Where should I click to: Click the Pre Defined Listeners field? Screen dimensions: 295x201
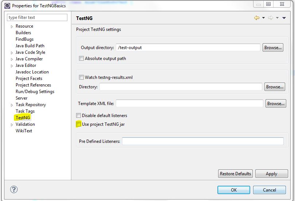[x=203, y=141]
